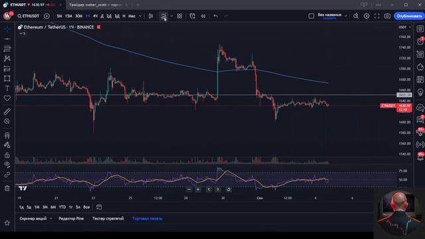This screenshot has width=425, height=239.
Task: Switch chart to 15M timeframe
Action: point(68,16)
